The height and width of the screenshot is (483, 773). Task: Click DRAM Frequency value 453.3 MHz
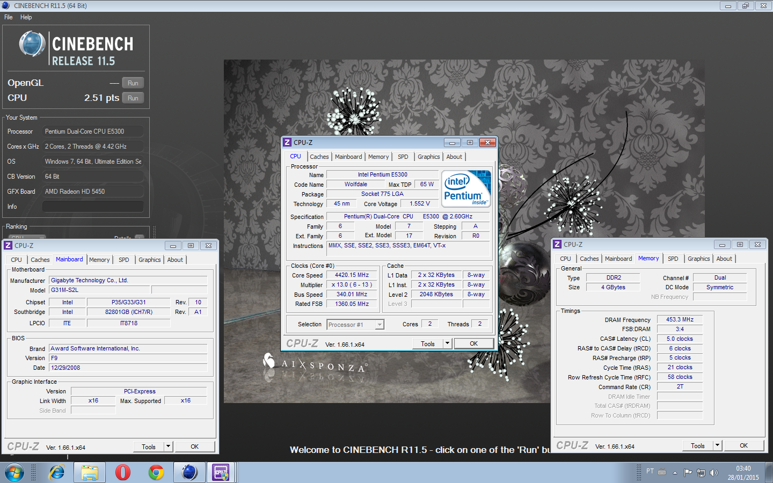(680, 319)
